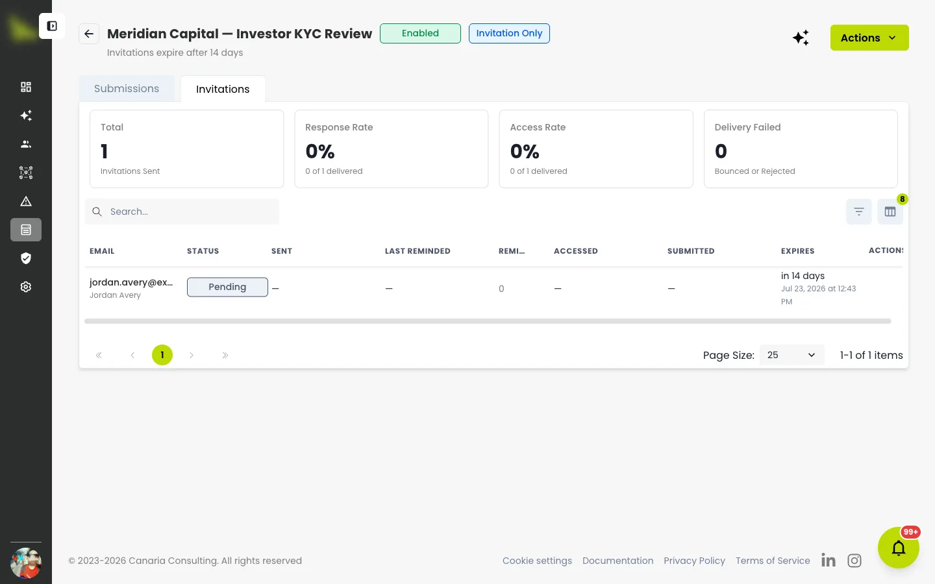935x584 pixels.
Task: Select the Invitations tab
Action: [223, 89]
